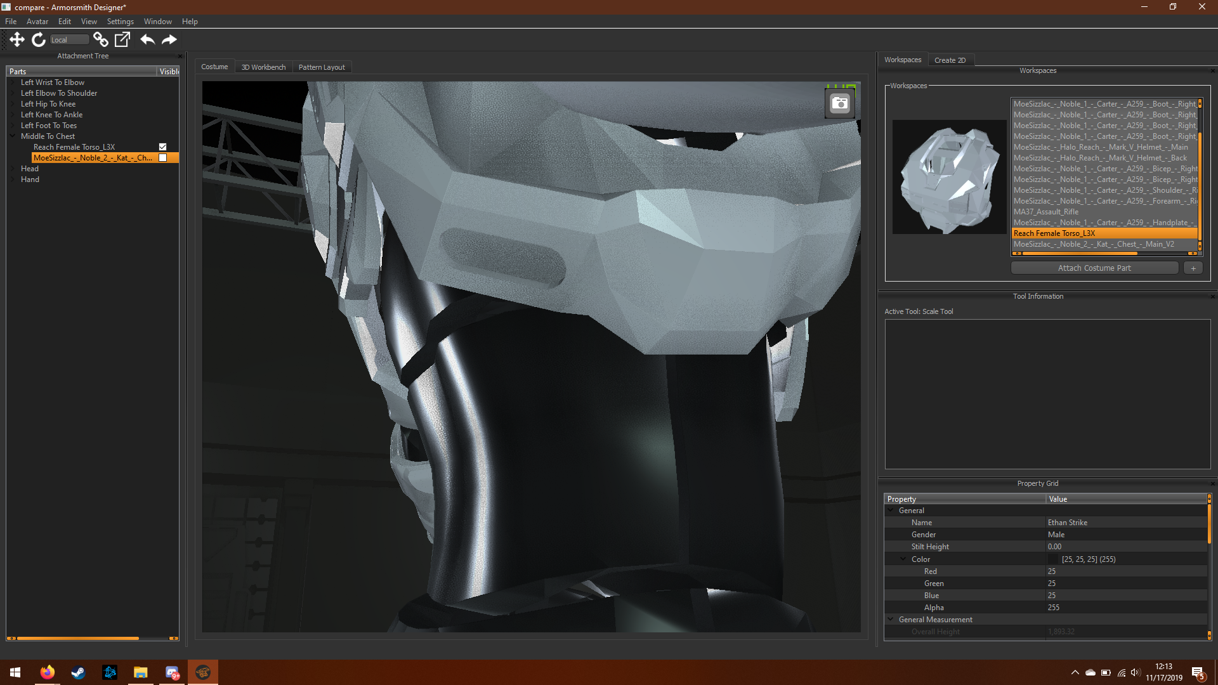The height and width of the screenshot is (685, 1218).
Task: Switch to the 3D Workbench tab
Action: tap(263, 67)
